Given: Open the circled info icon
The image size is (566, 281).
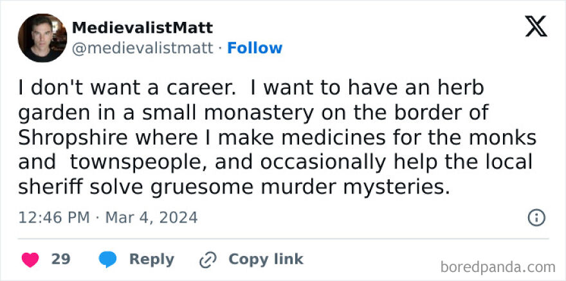Looking at the screenshot, I should (536, 217).
